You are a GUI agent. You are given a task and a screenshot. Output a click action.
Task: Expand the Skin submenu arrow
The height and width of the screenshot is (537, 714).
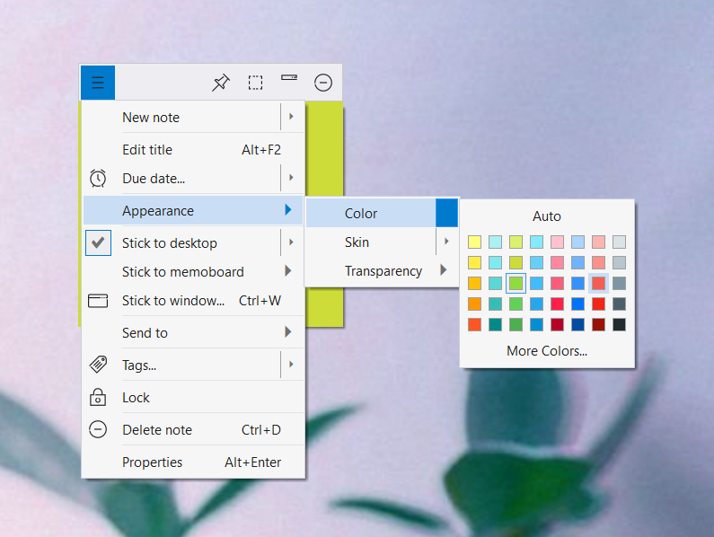446,242
